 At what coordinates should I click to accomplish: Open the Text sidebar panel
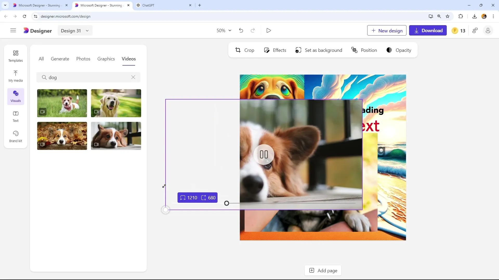16,116
